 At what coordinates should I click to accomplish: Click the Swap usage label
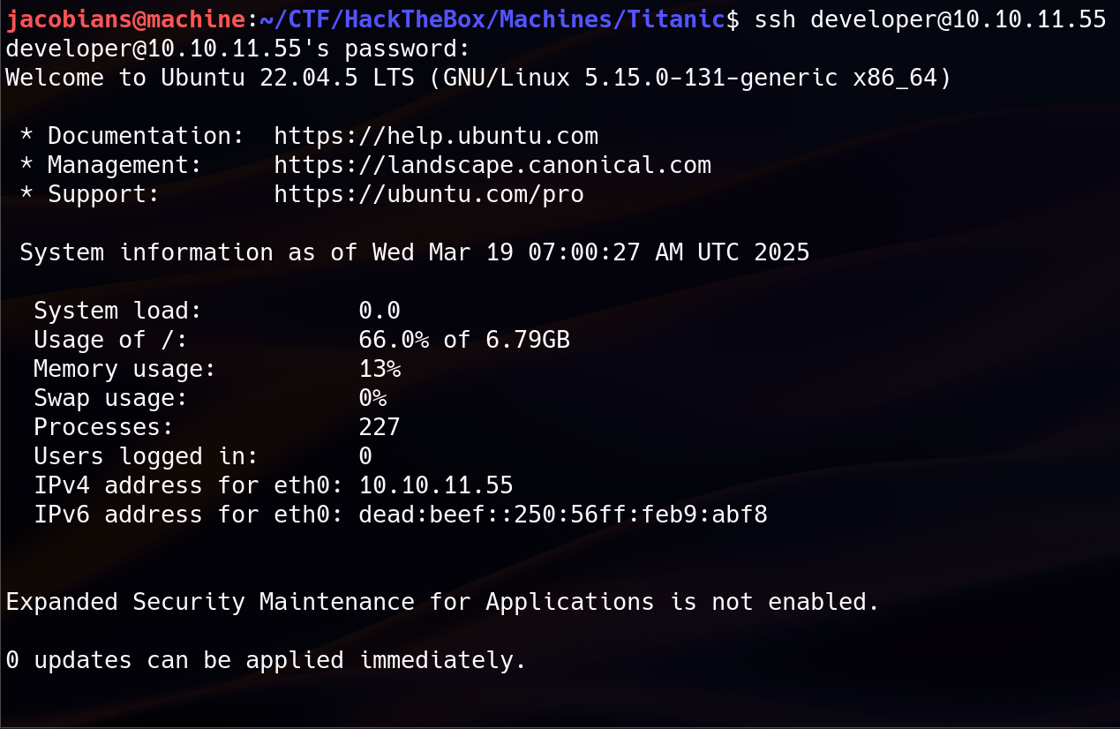[x=110, y=398]
